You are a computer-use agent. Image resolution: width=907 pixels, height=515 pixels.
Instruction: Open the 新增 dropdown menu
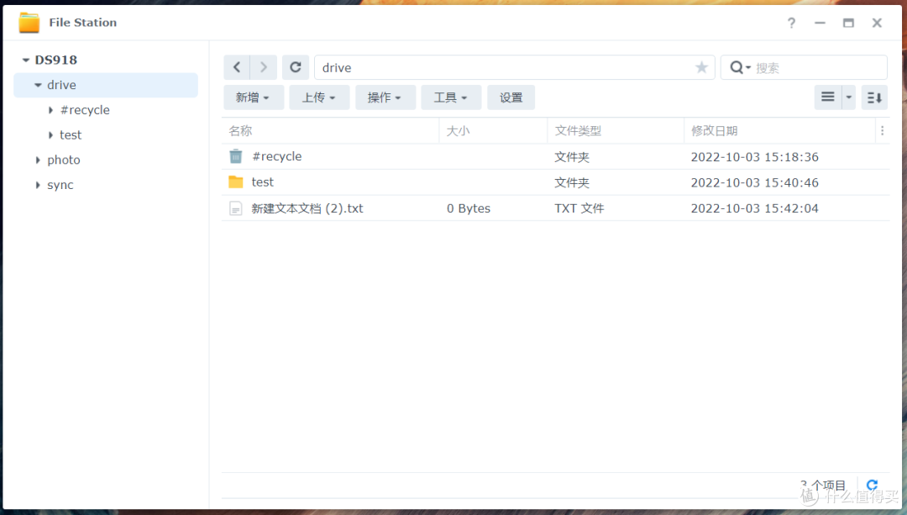[254, 97]
